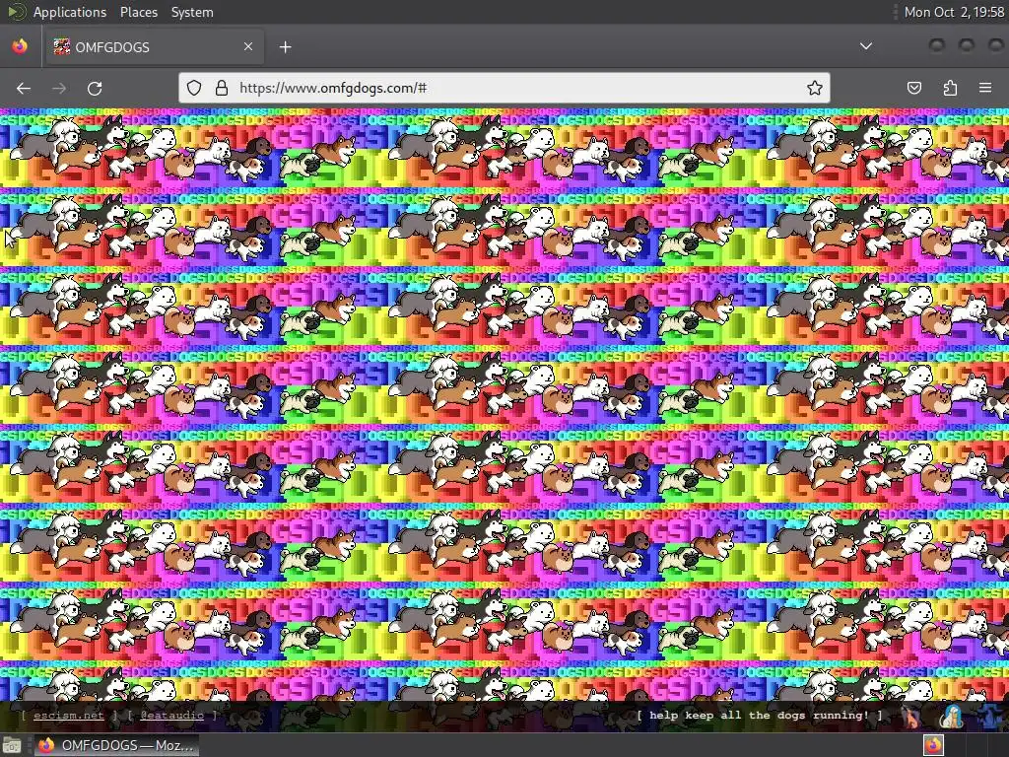Select the Firefox workspace switcher icon
Viewport: 1009px width, 757px height.
[x=934, y=745]
